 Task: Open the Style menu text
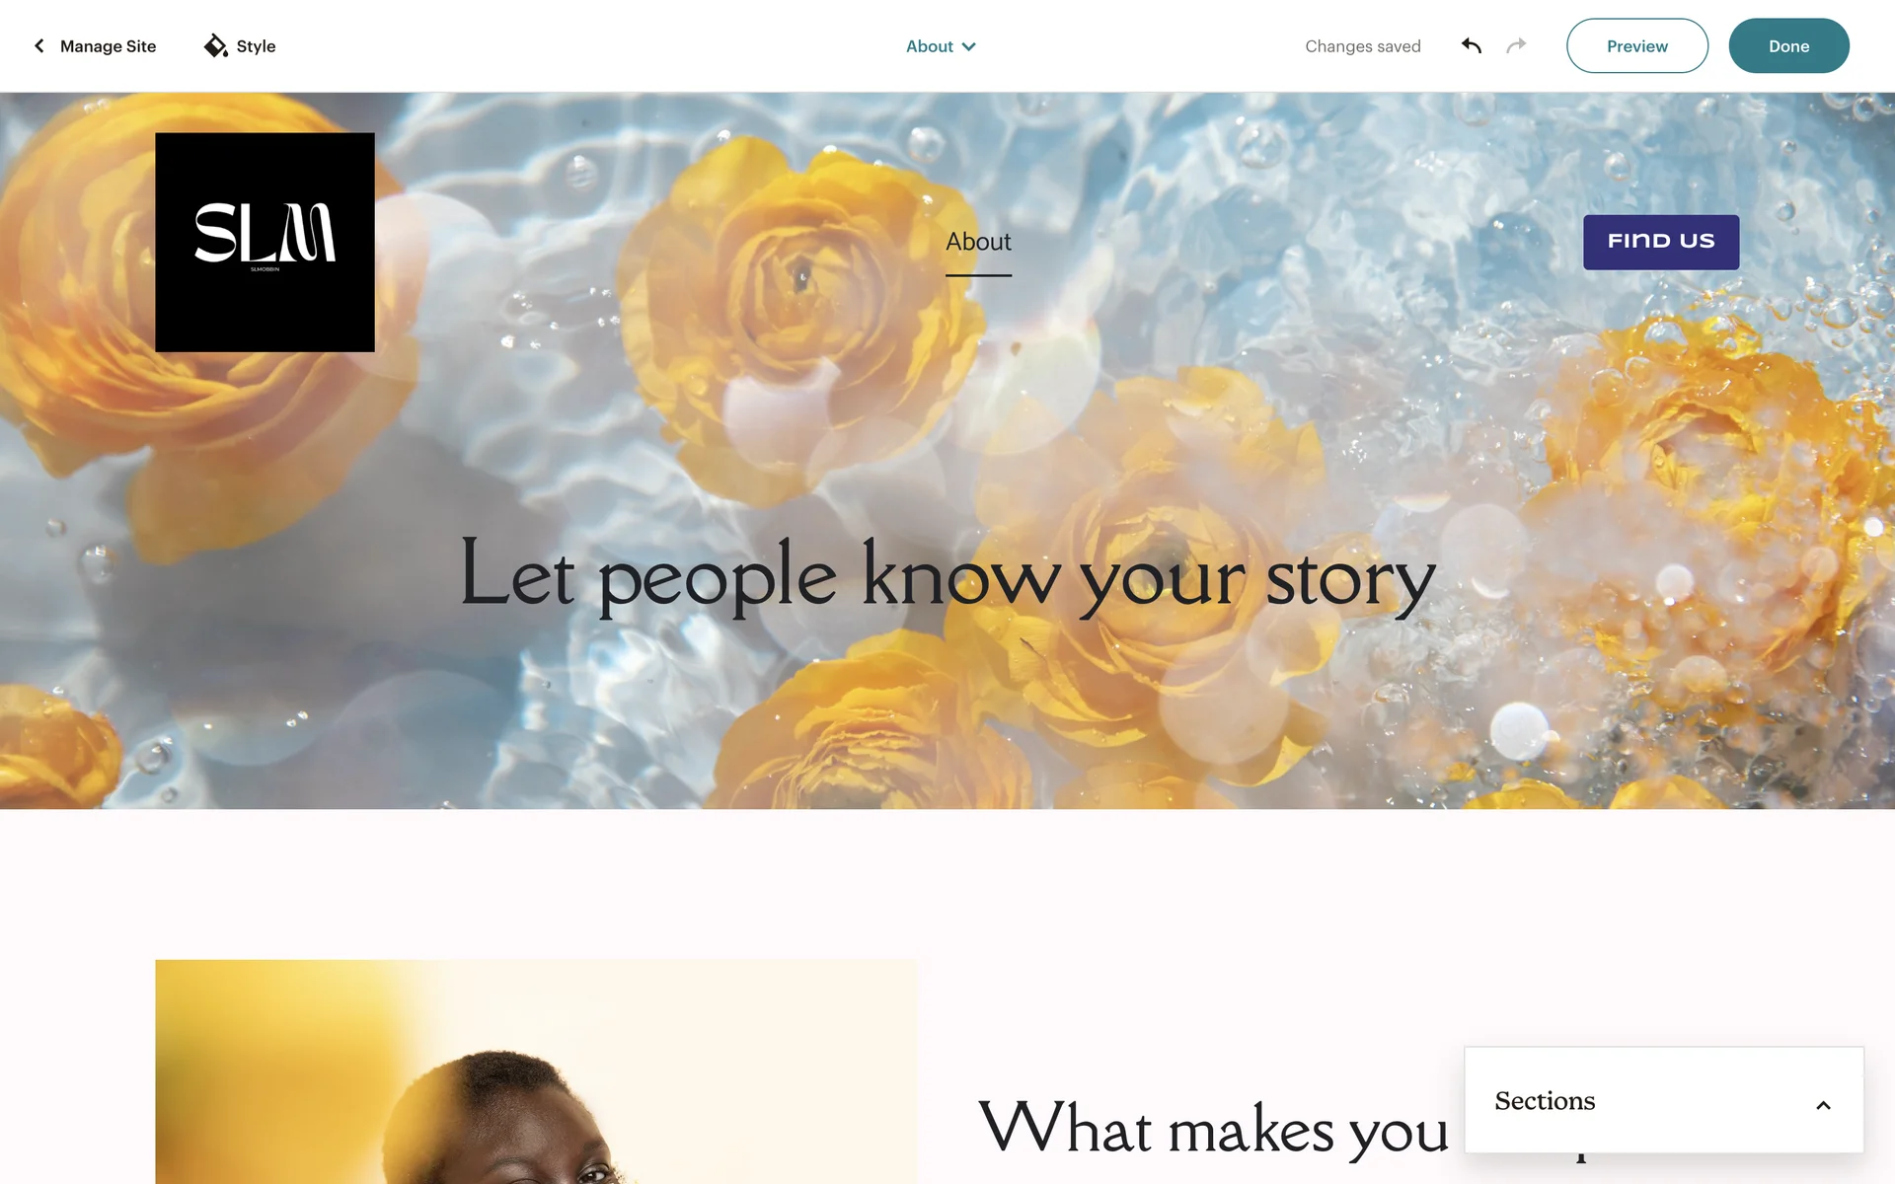(x=256, y=46)
